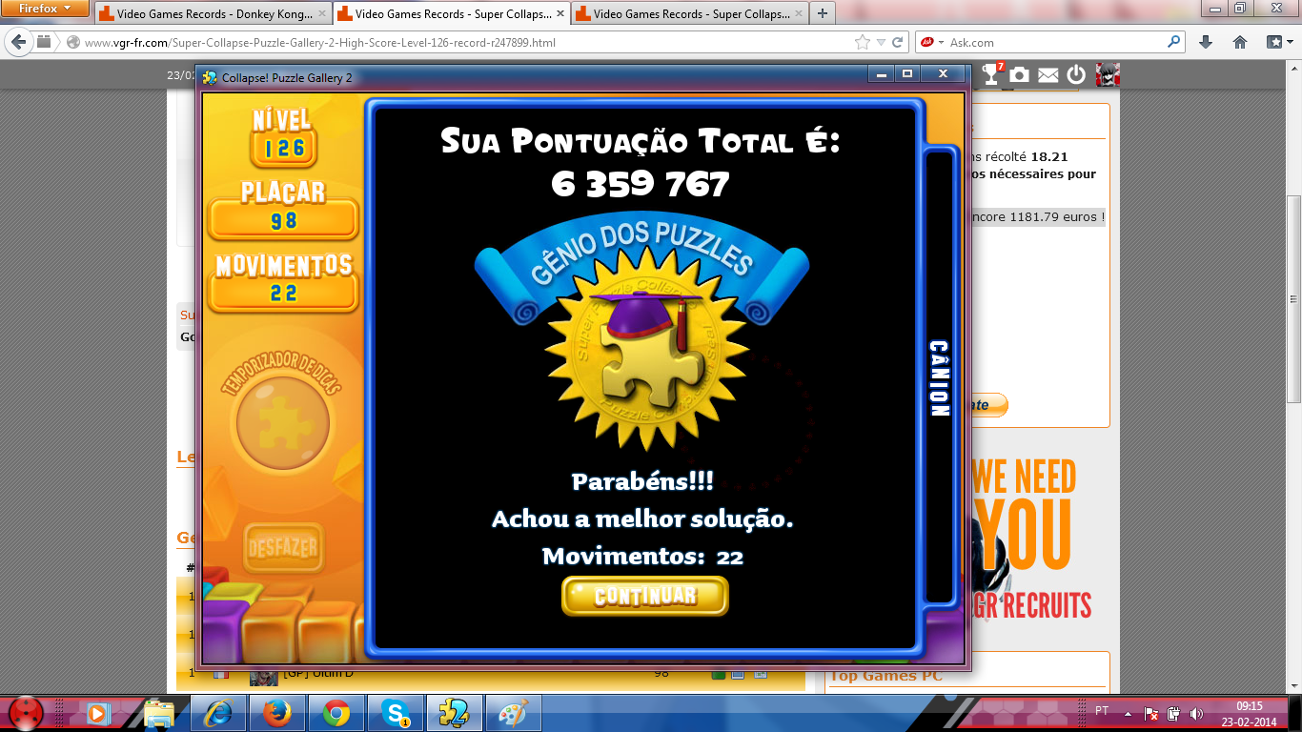The height and width of the screenshot is (732, 1302).
Task: Launch Google Chrome from the taskbar
Action: [x=336, y=712]
